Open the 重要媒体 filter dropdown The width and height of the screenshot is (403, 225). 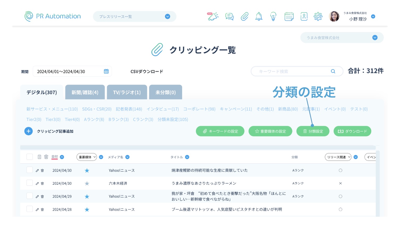click(87, 157)
